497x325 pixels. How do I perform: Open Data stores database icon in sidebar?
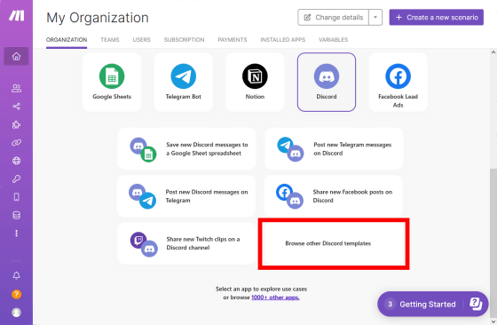pos(16,215)
